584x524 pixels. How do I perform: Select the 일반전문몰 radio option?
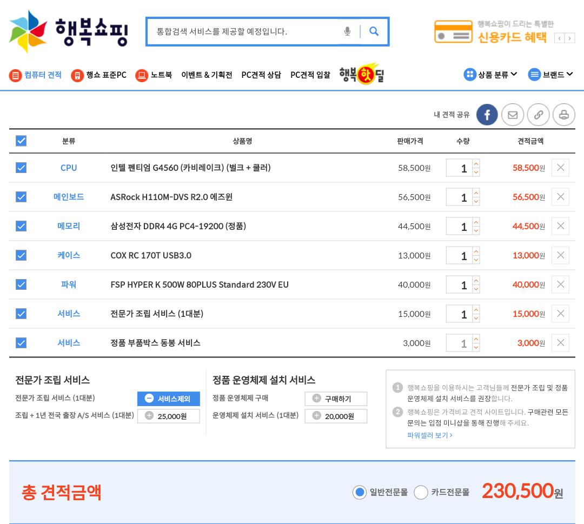tap(360, 492)
